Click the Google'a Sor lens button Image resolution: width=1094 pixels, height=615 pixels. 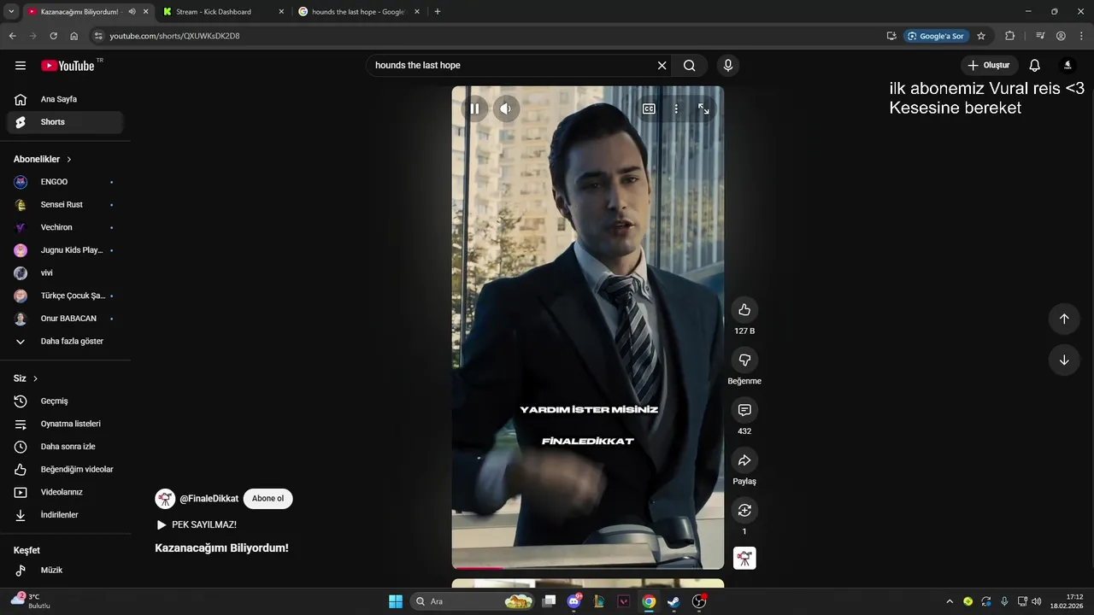tap(936, 36)
